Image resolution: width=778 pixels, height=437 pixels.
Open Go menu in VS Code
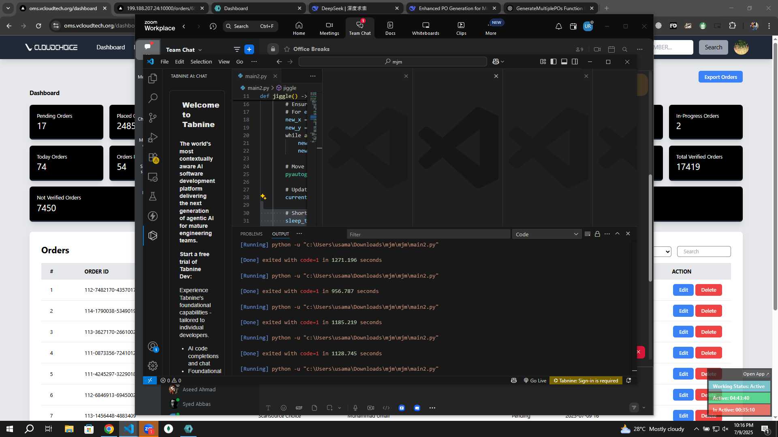point(239,62)
